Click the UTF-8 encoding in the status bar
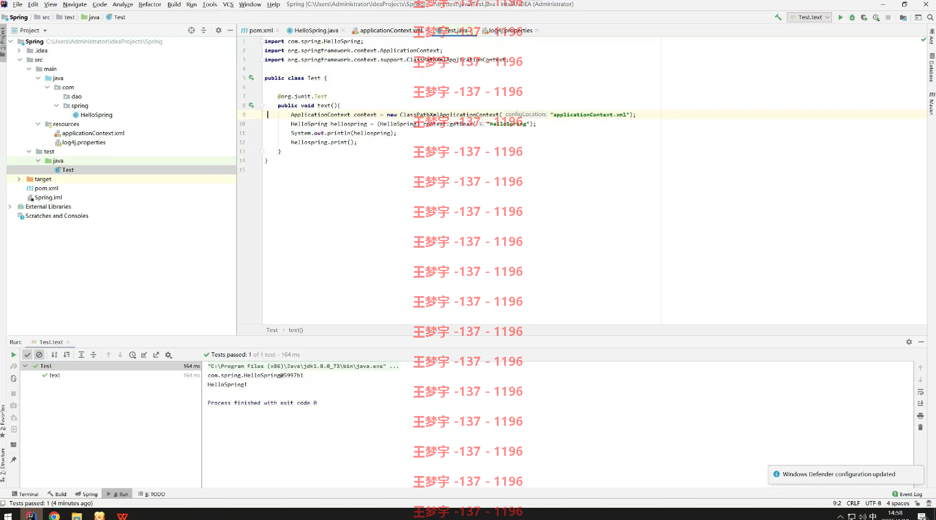 point(873,503)
